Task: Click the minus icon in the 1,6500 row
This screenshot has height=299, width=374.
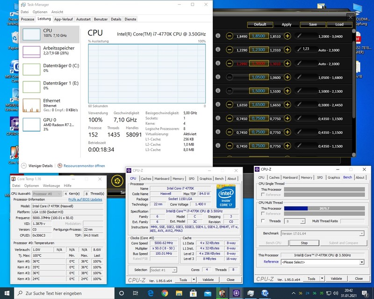Action: pos(230,105)
